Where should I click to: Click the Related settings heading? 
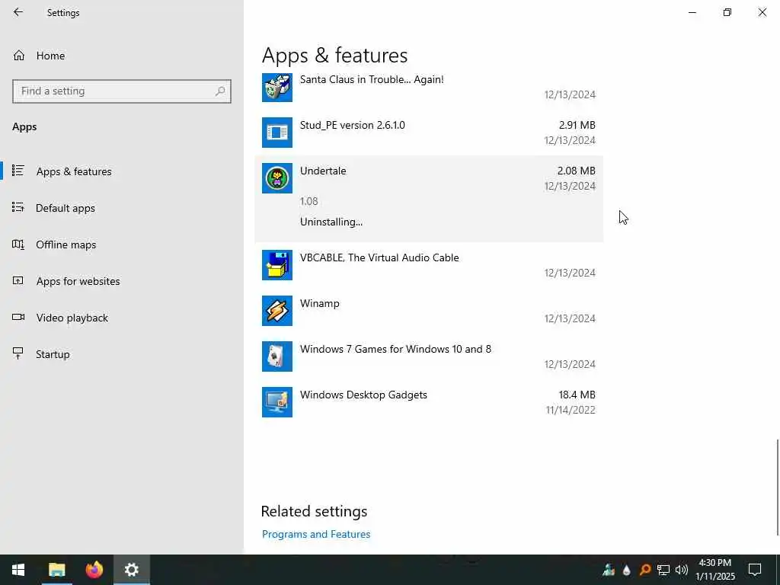click(314, 511)
